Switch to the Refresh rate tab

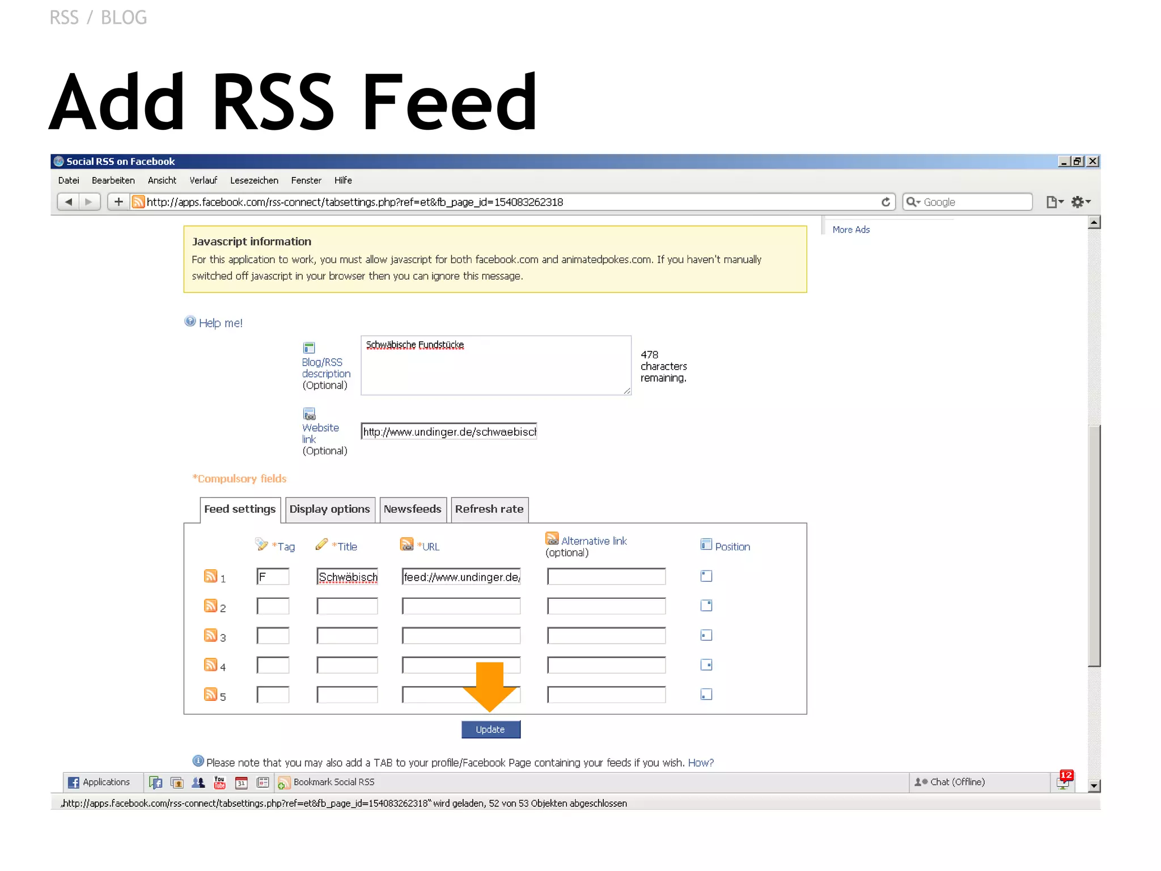pyautogui.click(x=489, y=509)
